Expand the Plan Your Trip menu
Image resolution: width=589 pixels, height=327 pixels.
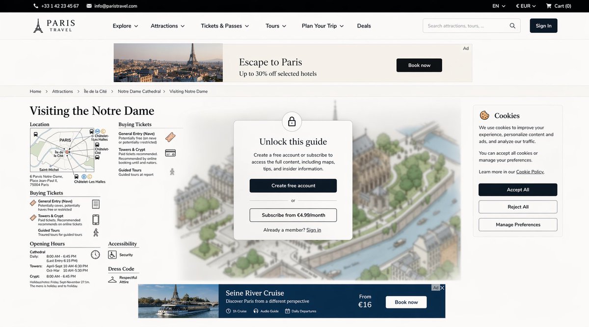click(x=322, y=26)
